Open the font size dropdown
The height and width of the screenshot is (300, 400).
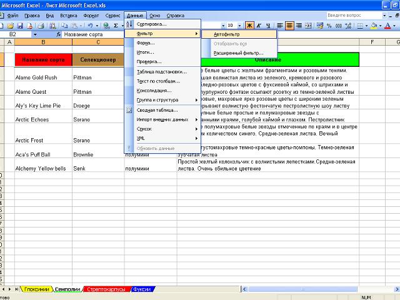tap(239, 26)
